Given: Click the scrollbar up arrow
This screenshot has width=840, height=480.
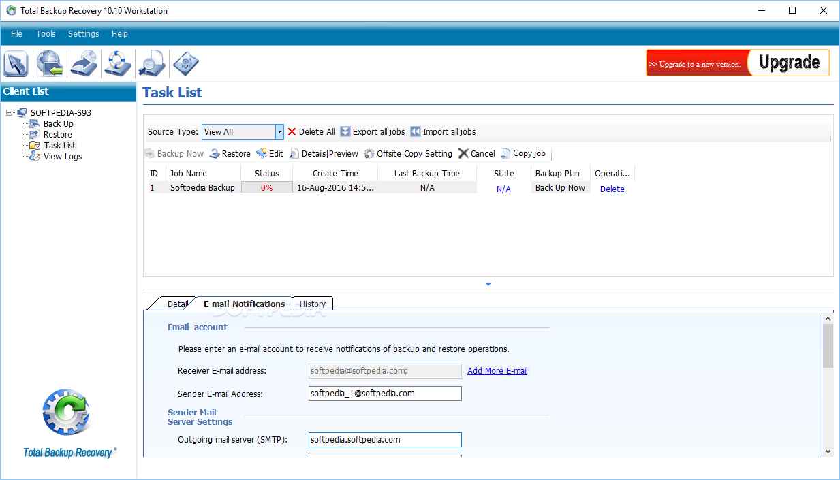Looking at the screenshot, I should pos(828,318).
